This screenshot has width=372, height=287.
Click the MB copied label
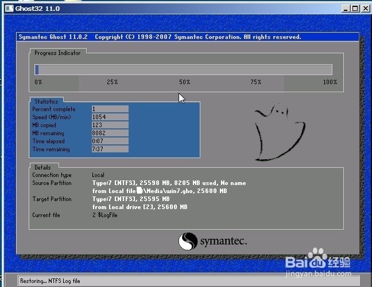(x=44, y=125)
